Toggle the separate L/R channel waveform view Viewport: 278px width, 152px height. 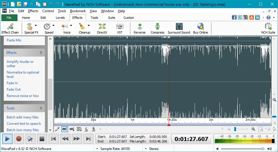point(72,129)
